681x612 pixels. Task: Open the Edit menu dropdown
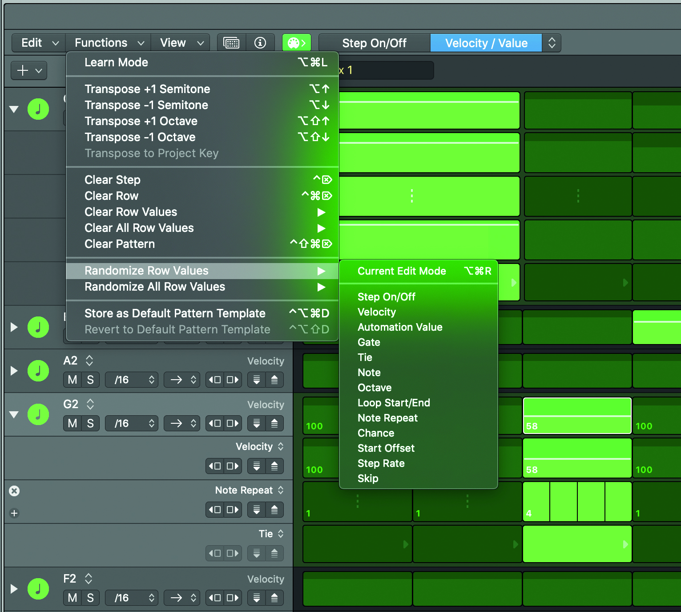(39, 43)
